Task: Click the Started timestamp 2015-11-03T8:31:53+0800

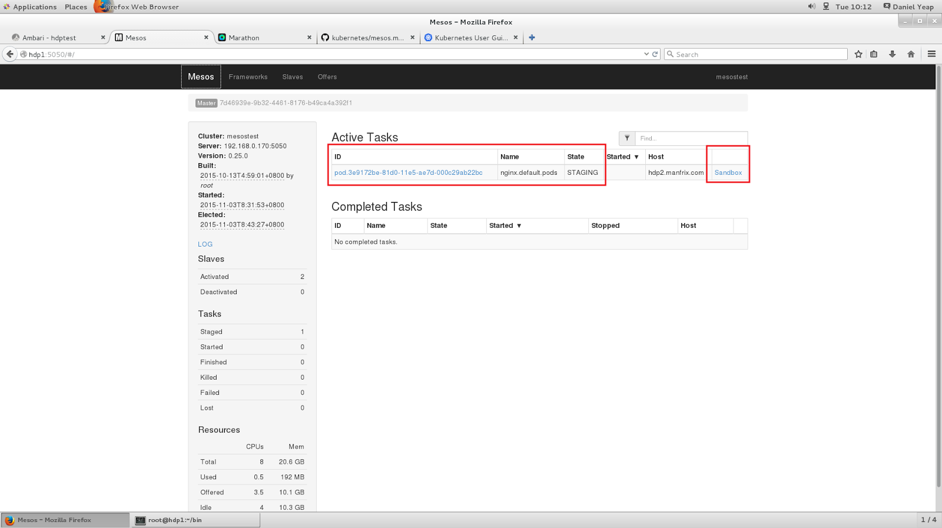Action: pos(242,205)
